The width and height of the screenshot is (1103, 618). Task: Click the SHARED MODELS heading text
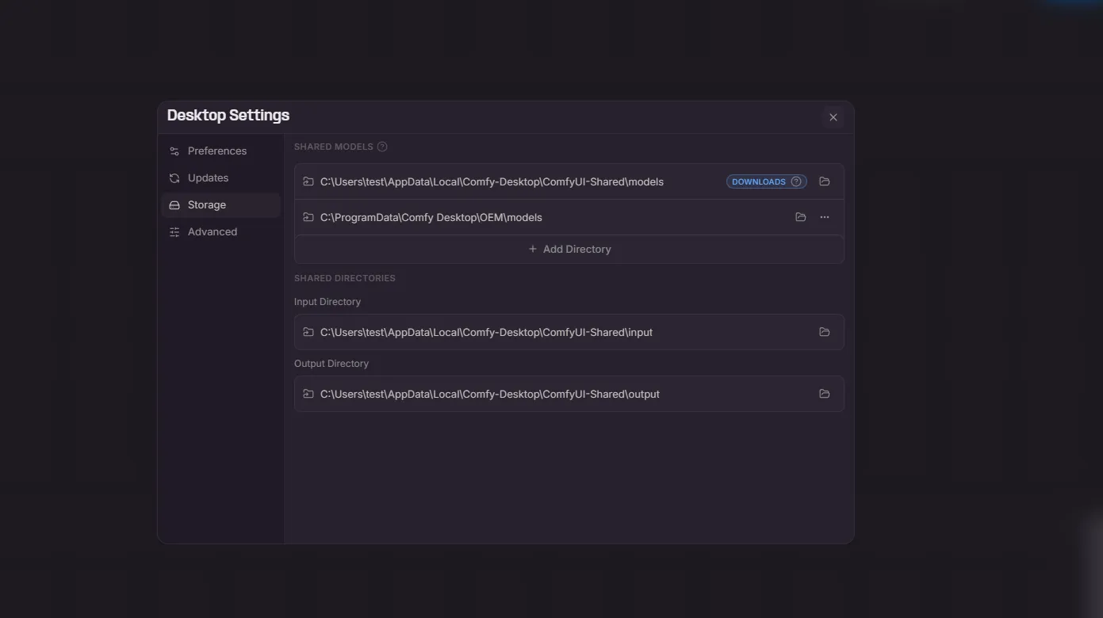click(x=334, y=147)
